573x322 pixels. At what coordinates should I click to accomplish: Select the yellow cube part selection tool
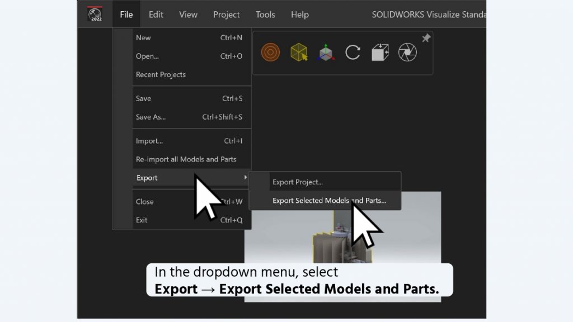tap(299, 53)
